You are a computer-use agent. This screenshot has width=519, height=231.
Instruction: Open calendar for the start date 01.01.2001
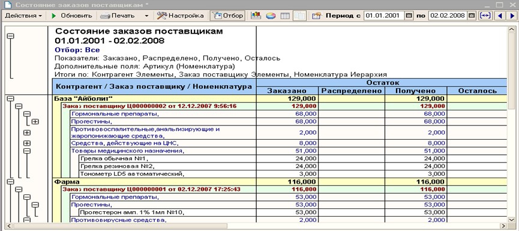point(409,16)
